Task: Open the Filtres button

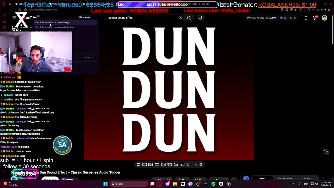Action: point(85,18)
